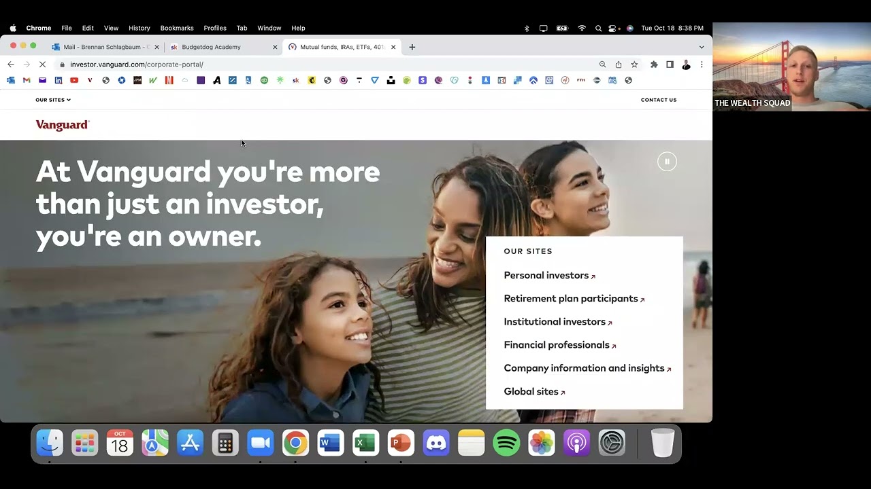Click the address bar URL field

click(327, 65)
